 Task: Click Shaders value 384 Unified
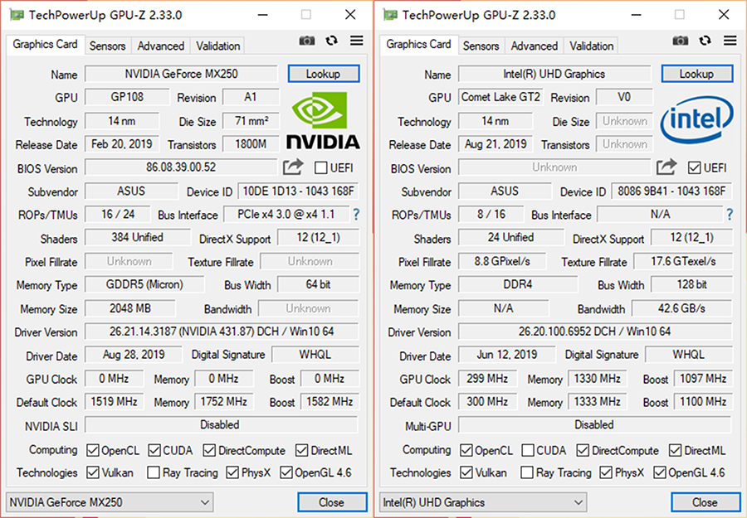click(138, 237)
